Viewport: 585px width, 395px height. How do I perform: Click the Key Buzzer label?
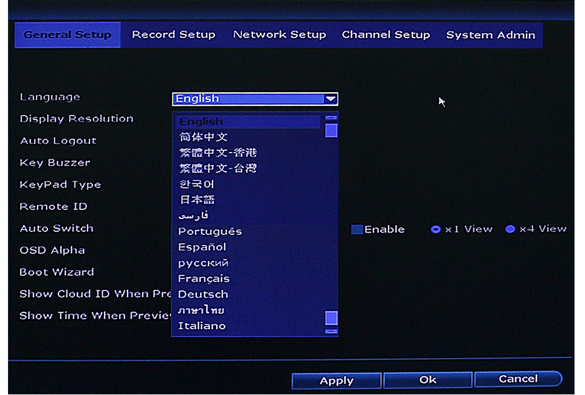(x=55, y=163)
